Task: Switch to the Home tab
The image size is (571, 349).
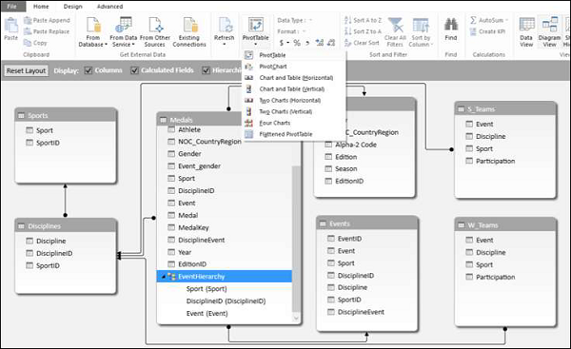Action: (41, 7)
